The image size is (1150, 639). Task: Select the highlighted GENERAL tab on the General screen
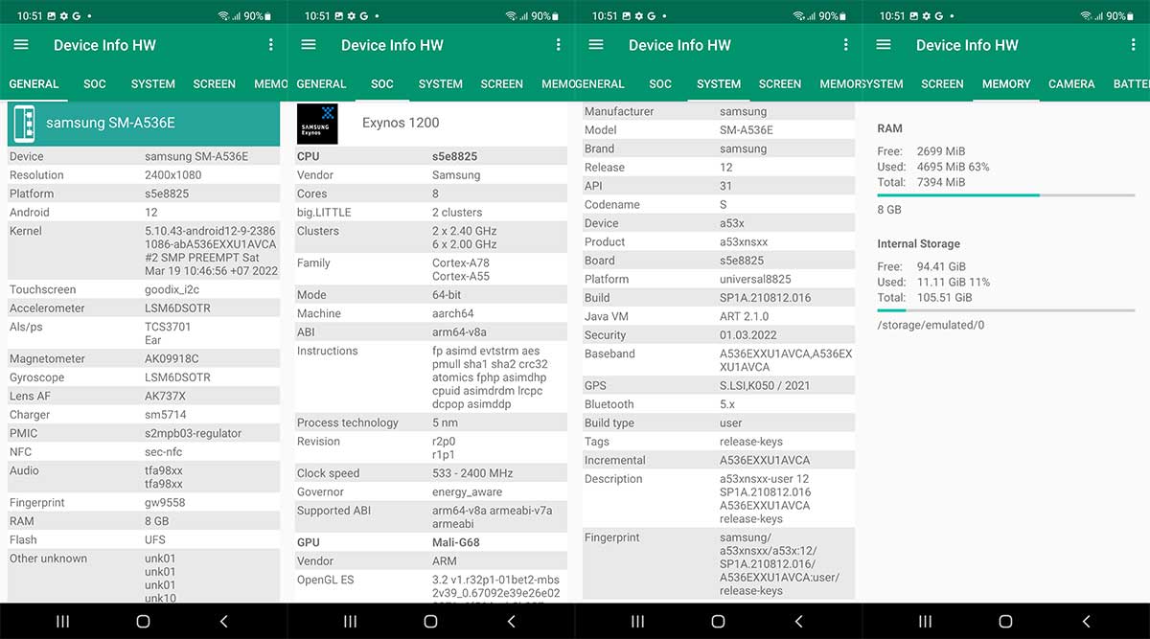pyautogui.click(x=34, y=84)
